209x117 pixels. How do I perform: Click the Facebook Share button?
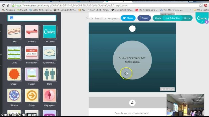click(144, 18)
